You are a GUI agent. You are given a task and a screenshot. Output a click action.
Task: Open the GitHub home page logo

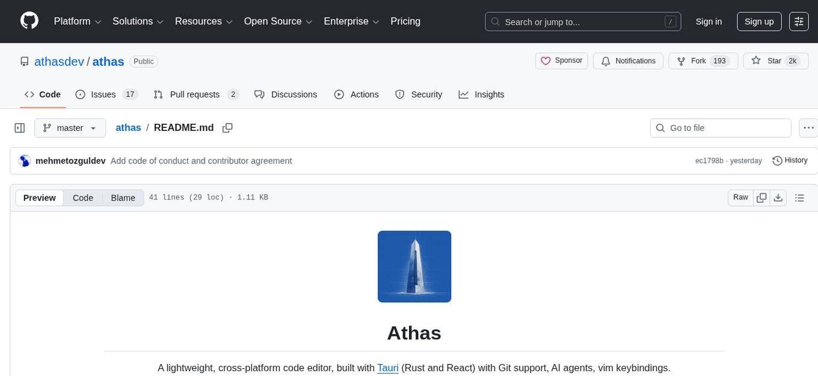(29, 21)
